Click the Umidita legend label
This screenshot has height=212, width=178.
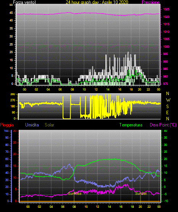click(32, 125)
